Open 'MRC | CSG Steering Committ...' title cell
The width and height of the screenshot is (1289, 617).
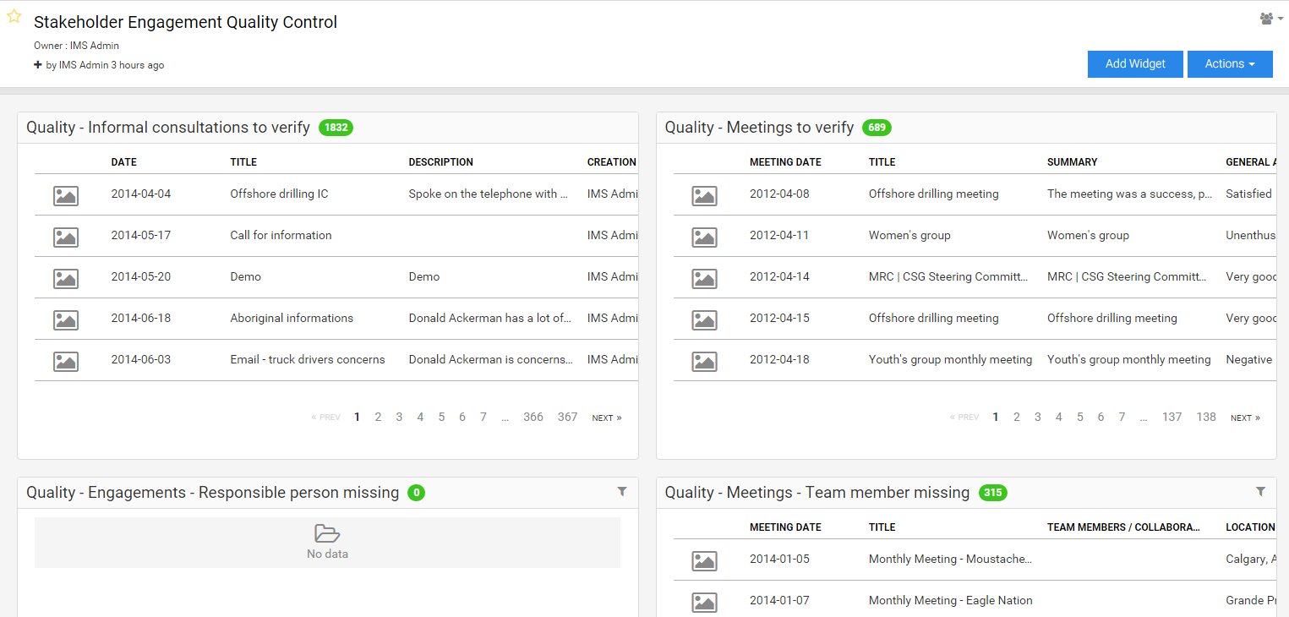point(948,277)
